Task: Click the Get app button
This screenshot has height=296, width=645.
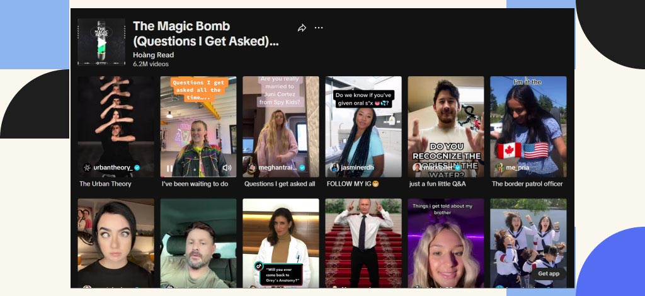Action: tap(549, 274)
